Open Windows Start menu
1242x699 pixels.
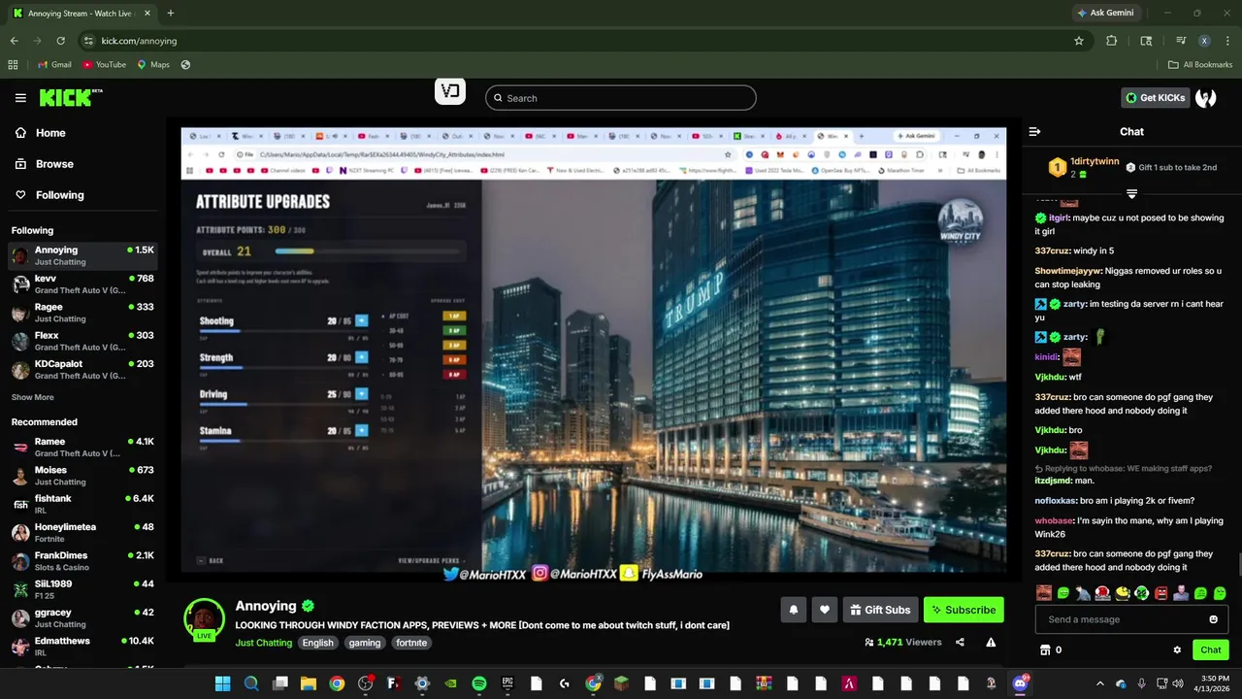click(222, 683)
